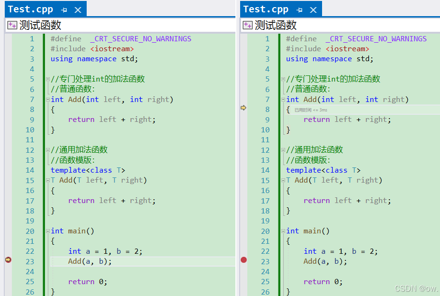Click 'return left + right;' on line 17, left window
Screen dimensions: 440x296
(112, 201)
